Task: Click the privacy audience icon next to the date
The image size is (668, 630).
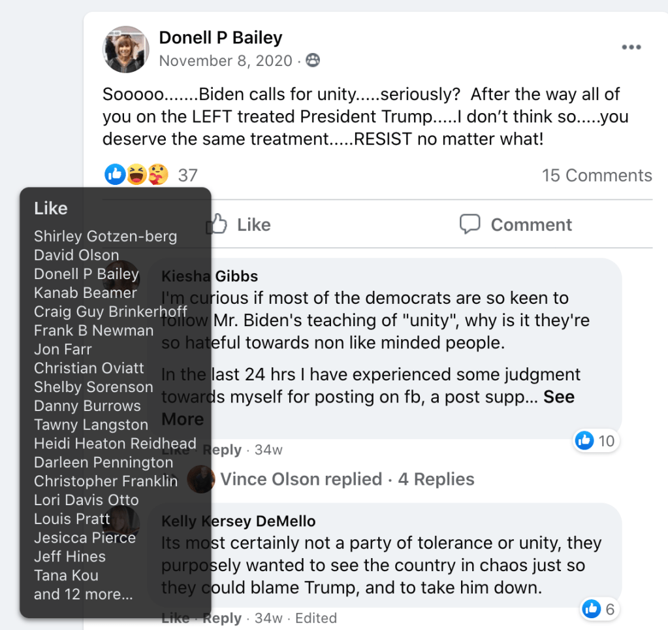Action: 313,61
